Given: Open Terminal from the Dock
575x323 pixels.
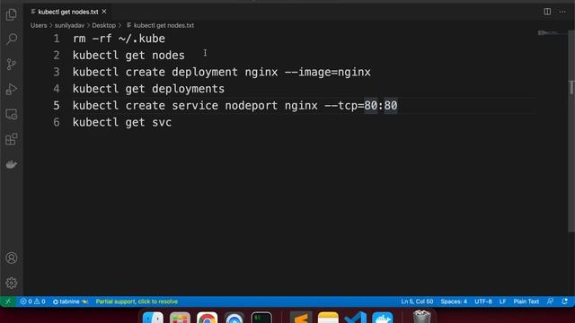Looking at the screenshot, I should click(261, 317).
